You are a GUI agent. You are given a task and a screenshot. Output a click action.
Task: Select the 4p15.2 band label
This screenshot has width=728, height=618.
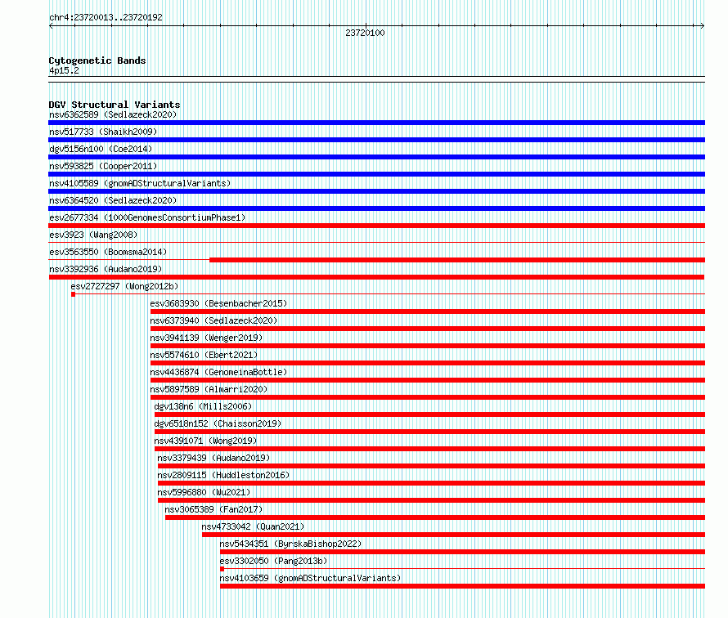(64, 70)
